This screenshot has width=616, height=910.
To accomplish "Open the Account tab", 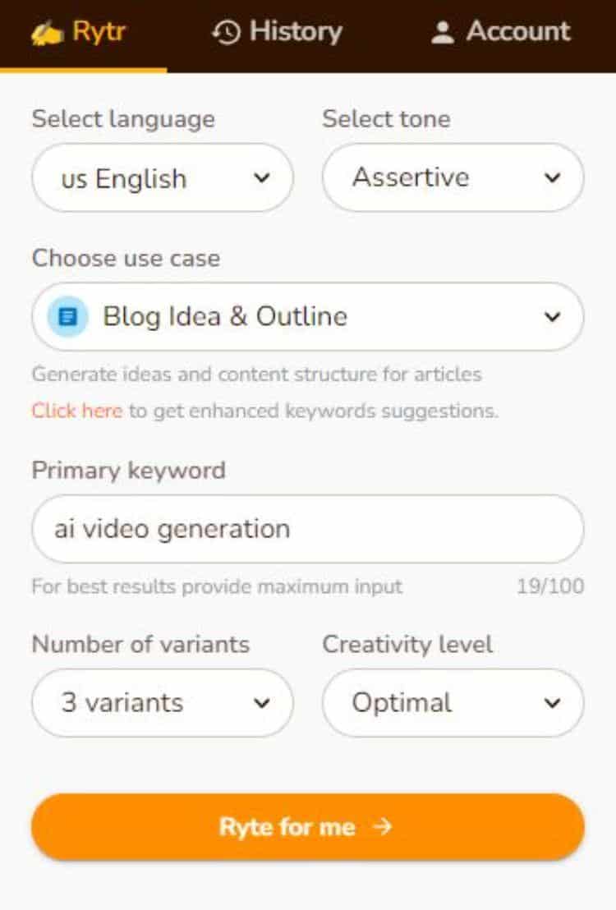I will click(x=500, y=32).
